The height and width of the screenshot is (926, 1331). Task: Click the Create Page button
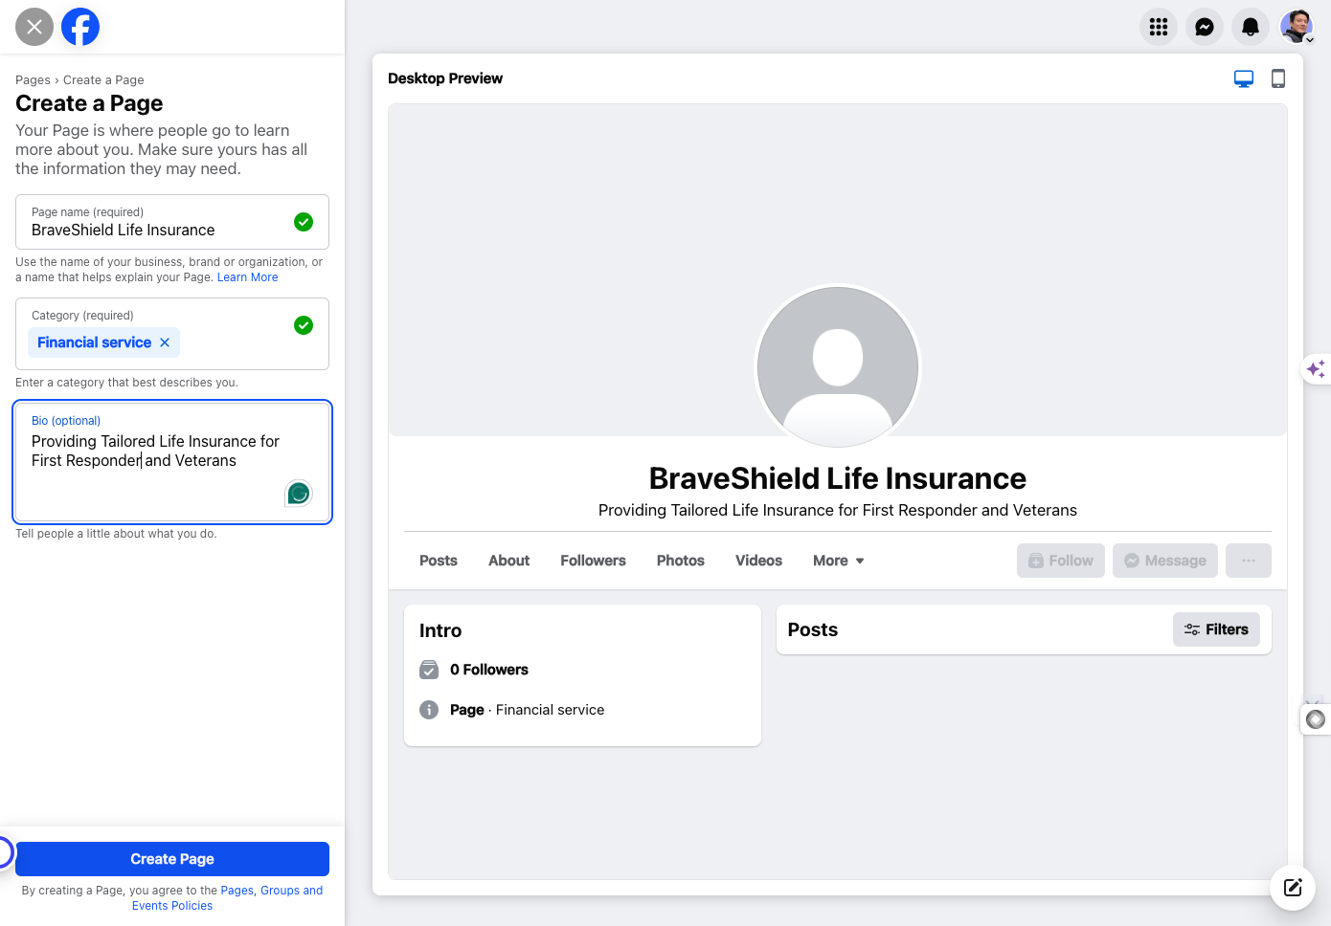click(172, 859)
